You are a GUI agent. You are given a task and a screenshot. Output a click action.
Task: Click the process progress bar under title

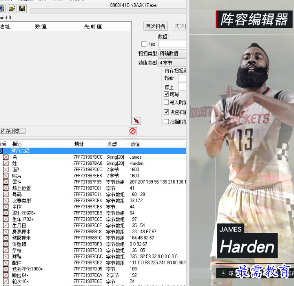pos(108,11)
